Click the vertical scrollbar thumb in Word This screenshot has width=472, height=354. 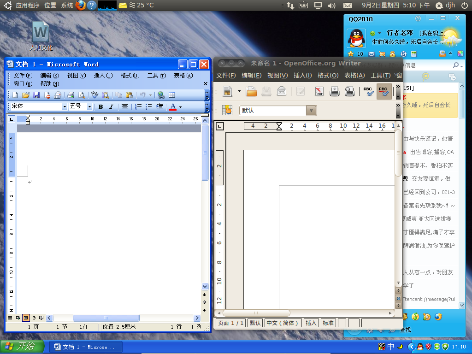205,152
